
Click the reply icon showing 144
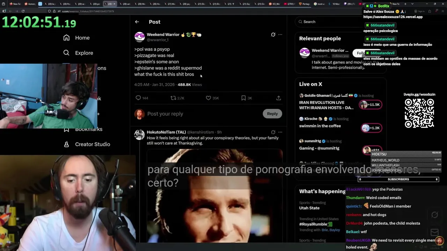138,98
